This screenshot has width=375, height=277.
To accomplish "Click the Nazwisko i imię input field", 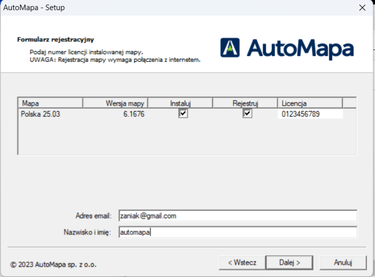I will click(238, 232).
